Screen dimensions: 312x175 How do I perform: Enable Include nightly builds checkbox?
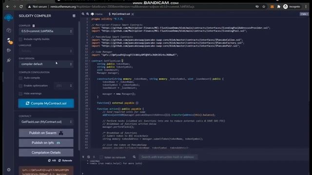tap(20, 39)
